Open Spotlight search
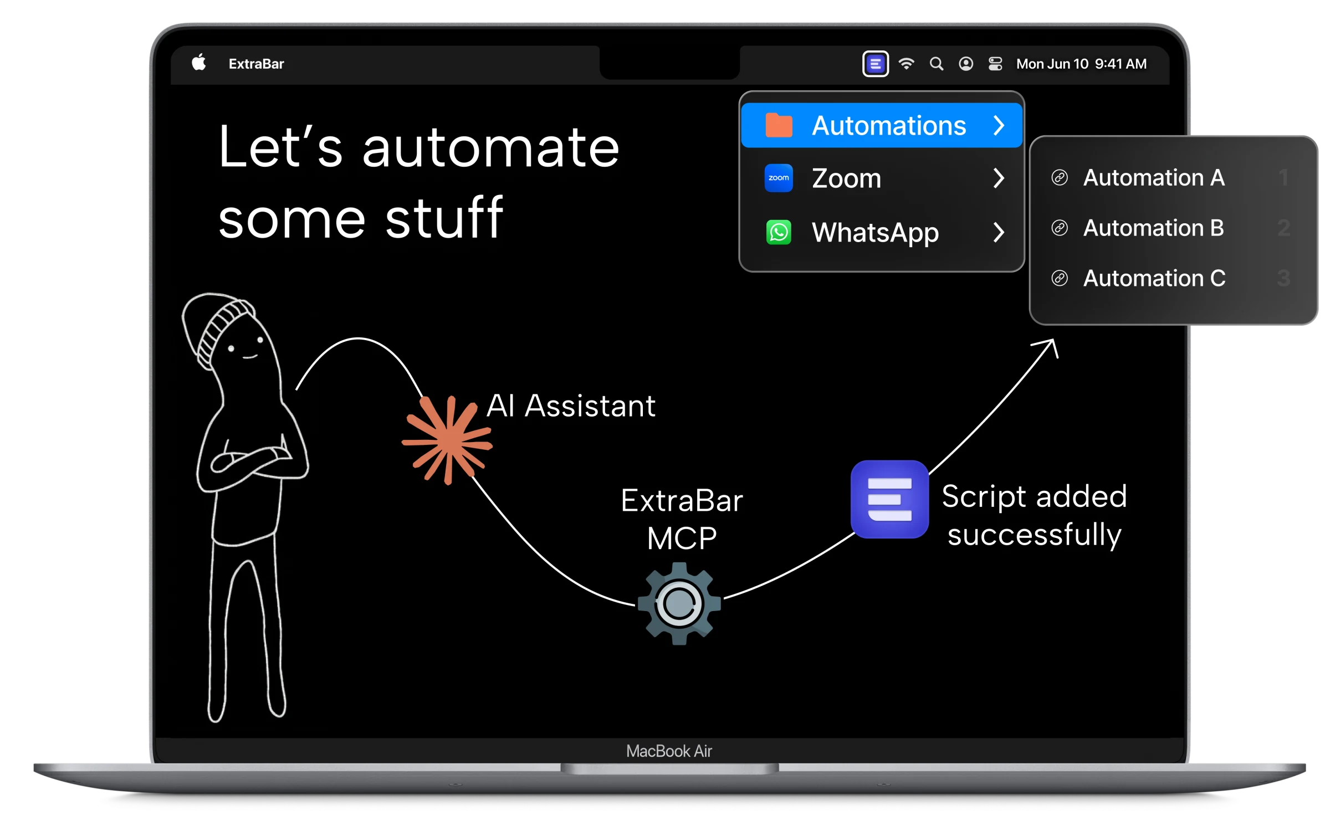 tap(936, 64)
